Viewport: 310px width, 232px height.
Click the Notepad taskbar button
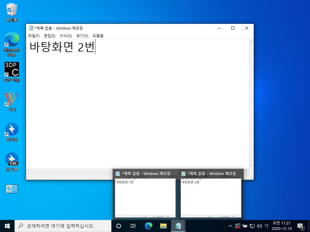pos(178,226)
